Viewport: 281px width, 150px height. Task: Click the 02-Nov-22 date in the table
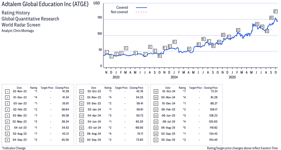(x=19, y=92)
